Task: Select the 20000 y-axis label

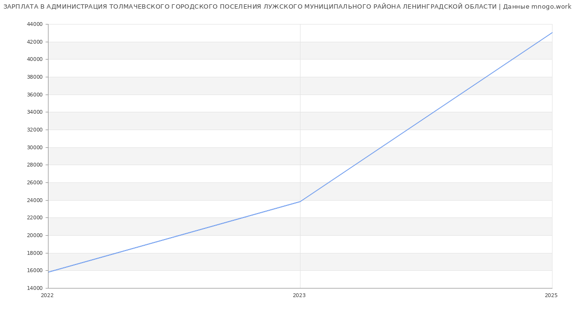Action: (35, 236)
